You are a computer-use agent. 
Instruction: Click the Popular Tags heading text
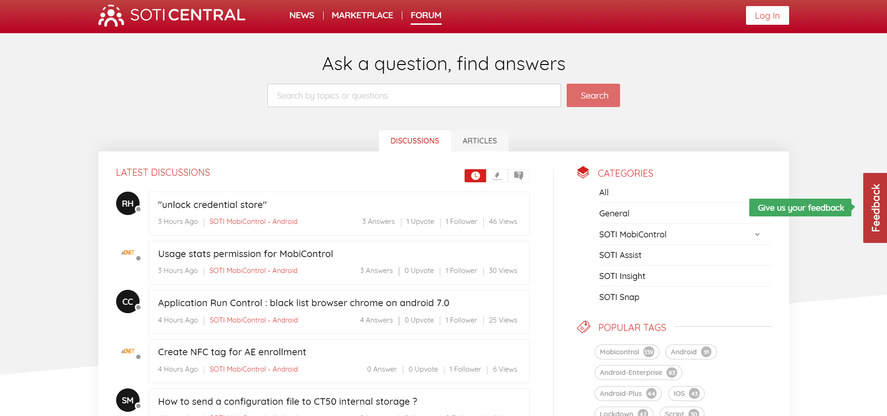[x=632, y=328]
